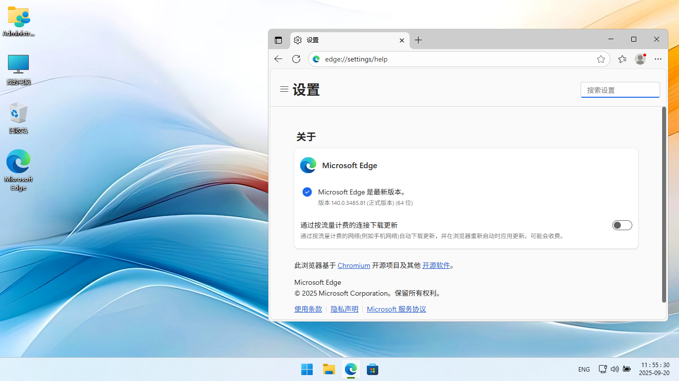Open File Explorer from taskbar
Image resolution: width=679 pixels, height=381 pixels.
(329, 370)
